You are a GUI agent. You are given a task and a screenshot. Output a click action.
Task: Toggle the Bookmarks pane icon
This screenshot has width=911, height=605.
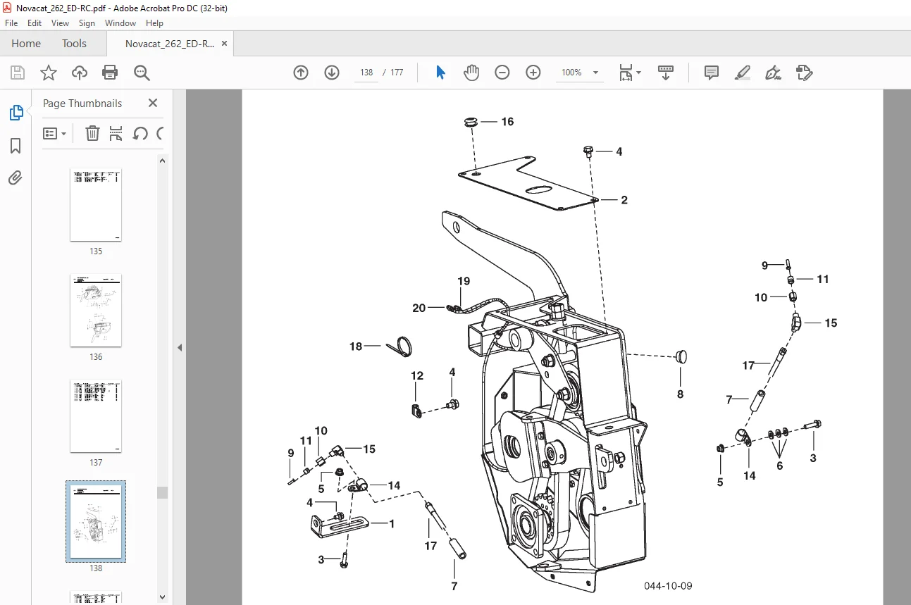pos(16,146)
